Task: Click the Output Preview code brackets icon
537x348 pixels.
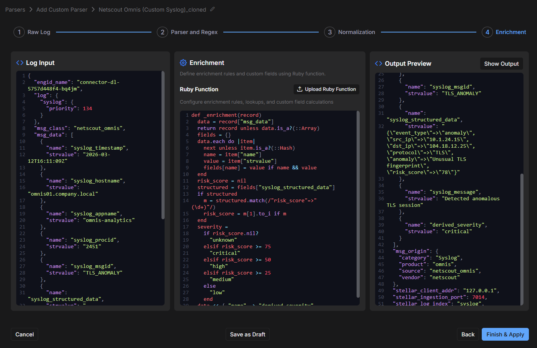Action: (x=379, y=63)
